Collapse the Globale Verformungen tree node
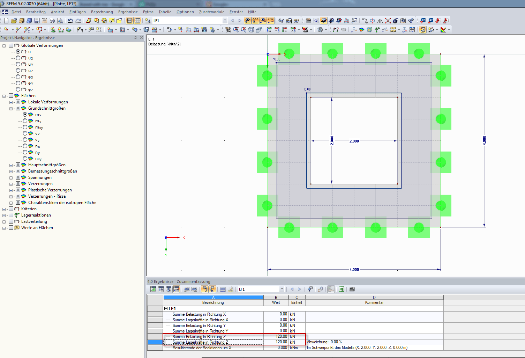 4,46
